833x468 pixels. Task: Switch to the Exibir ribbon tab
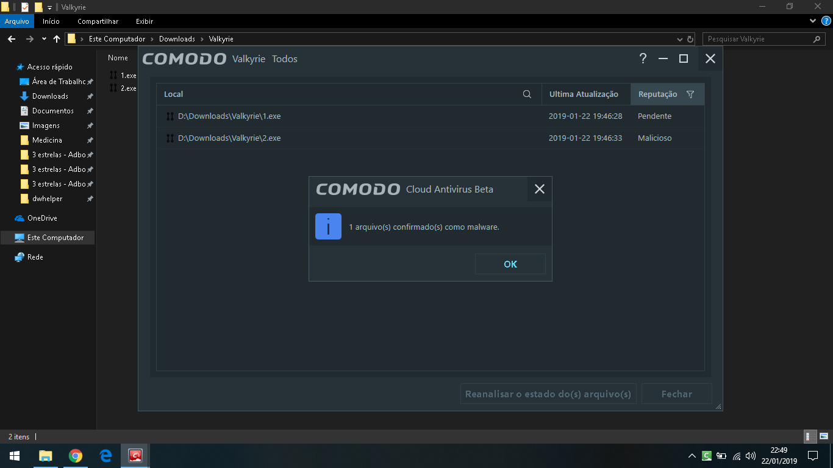[x=145, y=21]
